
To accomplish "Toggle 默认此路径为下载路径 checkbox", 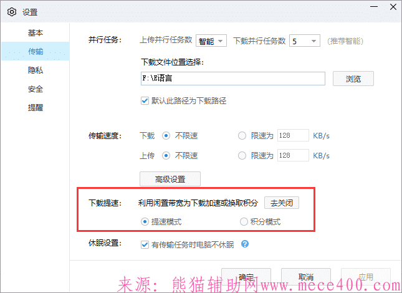I will pos(145,100).
